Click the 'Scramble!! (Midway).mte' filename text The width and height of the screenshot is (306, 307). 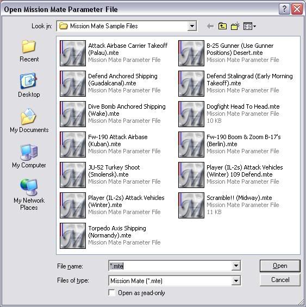tap(239, 198)
